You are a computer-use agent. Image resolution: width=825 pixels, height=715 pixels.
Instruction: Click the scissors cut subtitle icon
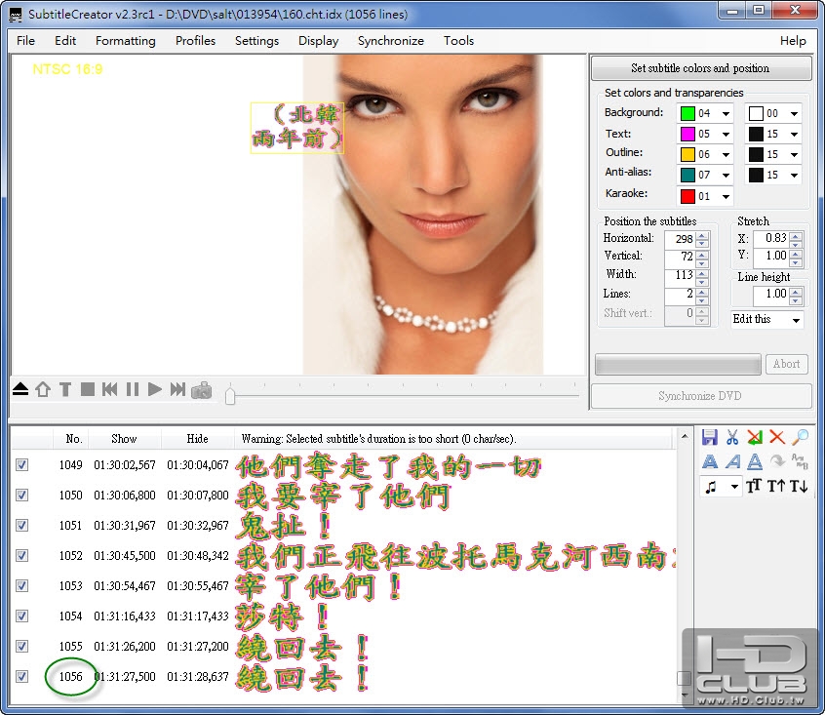(732, 438)
